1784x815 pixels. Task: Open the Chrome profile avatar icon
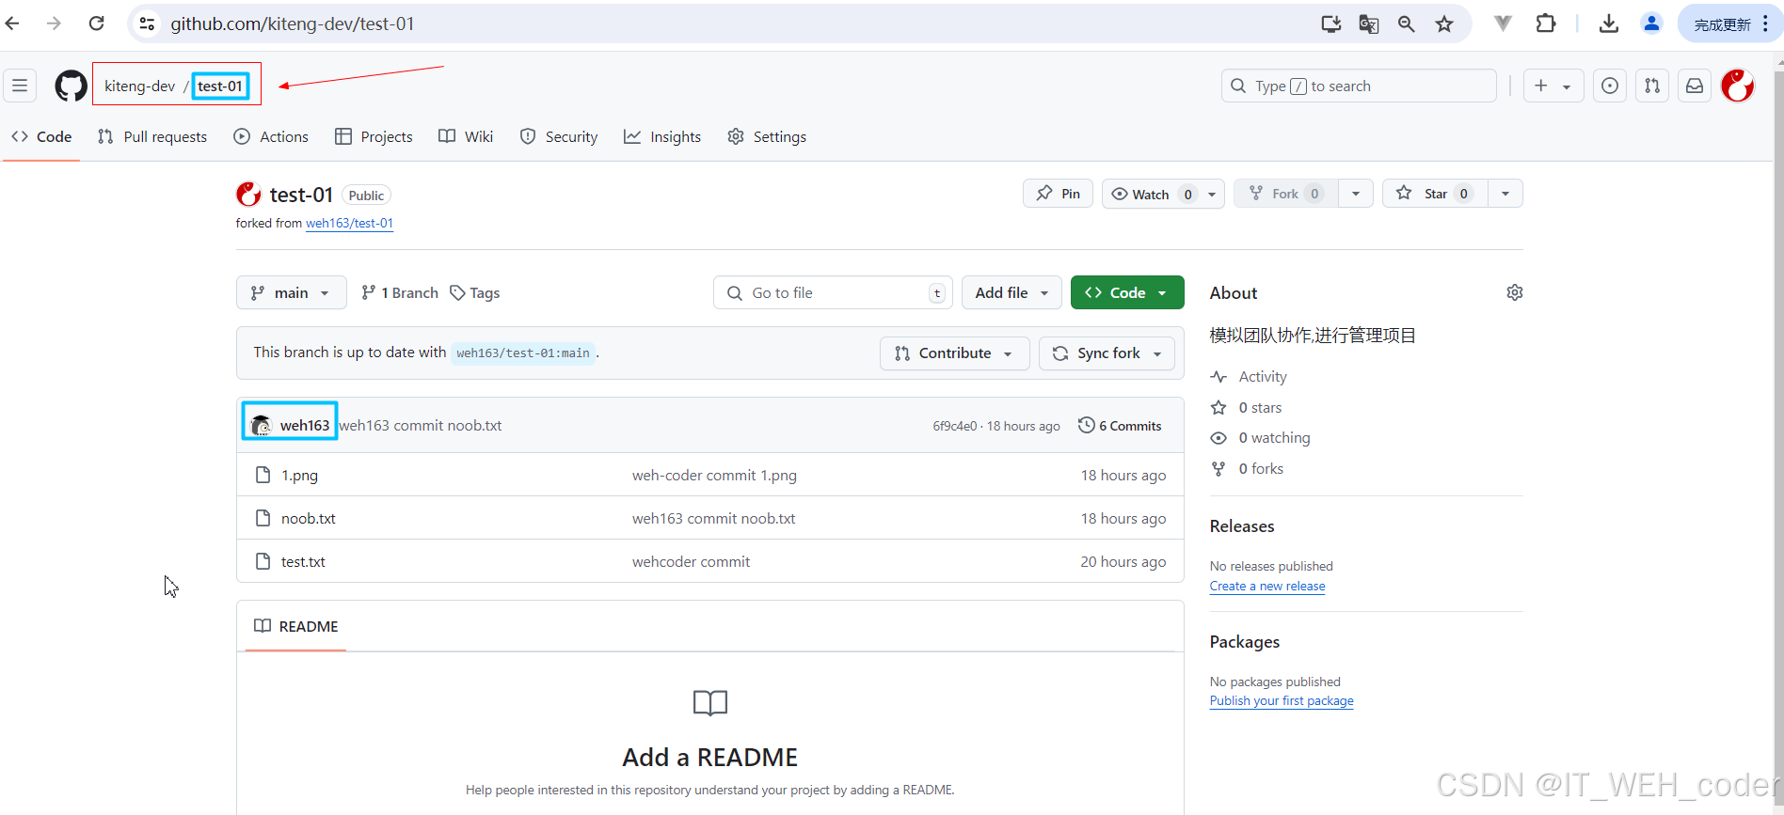click(x=1651, y=24)
